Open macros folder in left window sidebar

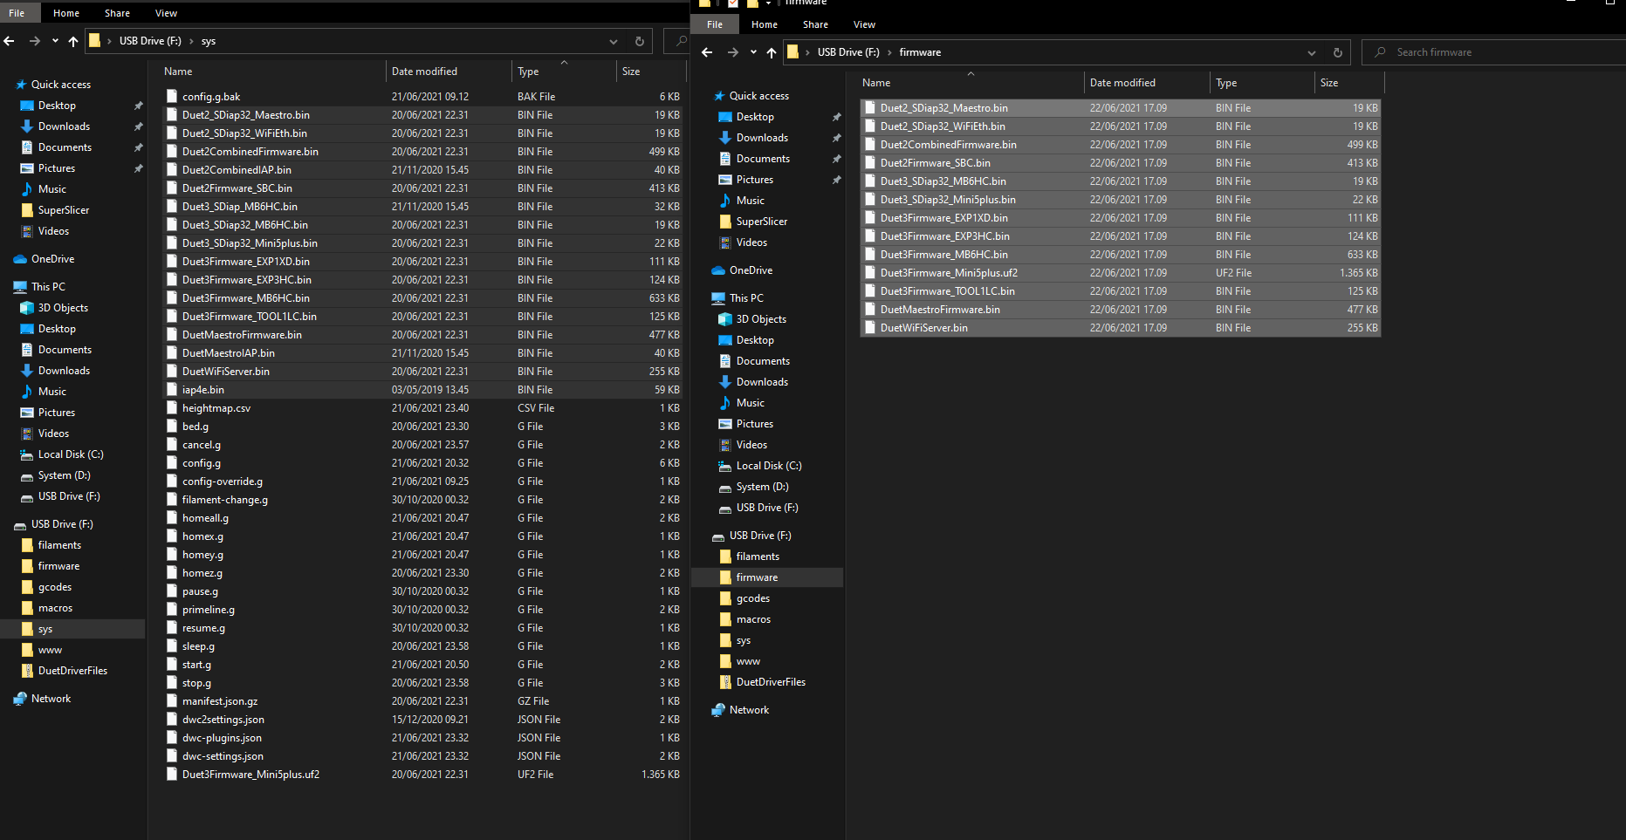[x=55, y=608]
